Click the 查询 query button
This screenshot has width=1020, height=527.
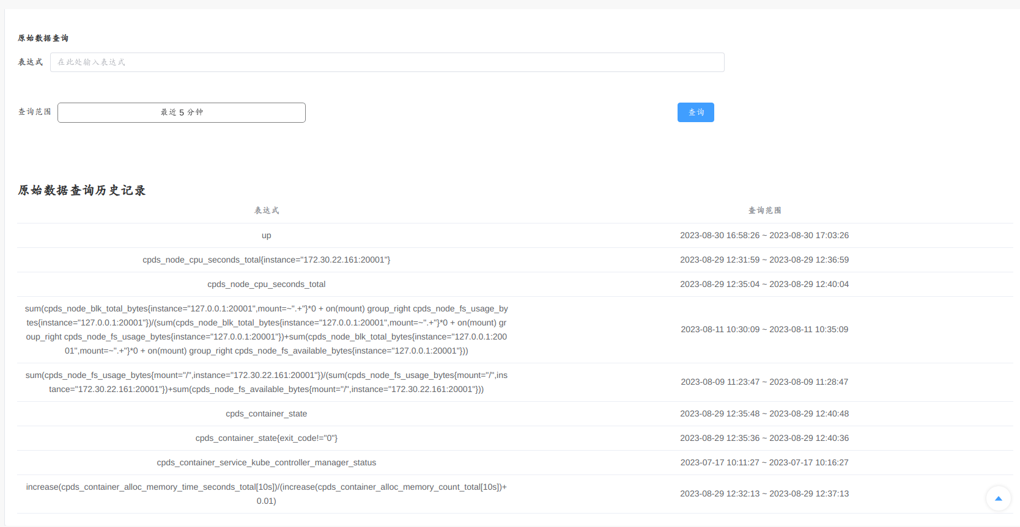(695, 112)
